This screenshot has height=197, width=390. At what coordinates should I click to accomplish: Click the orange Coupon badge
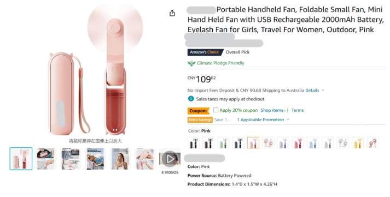coord(198,111)
